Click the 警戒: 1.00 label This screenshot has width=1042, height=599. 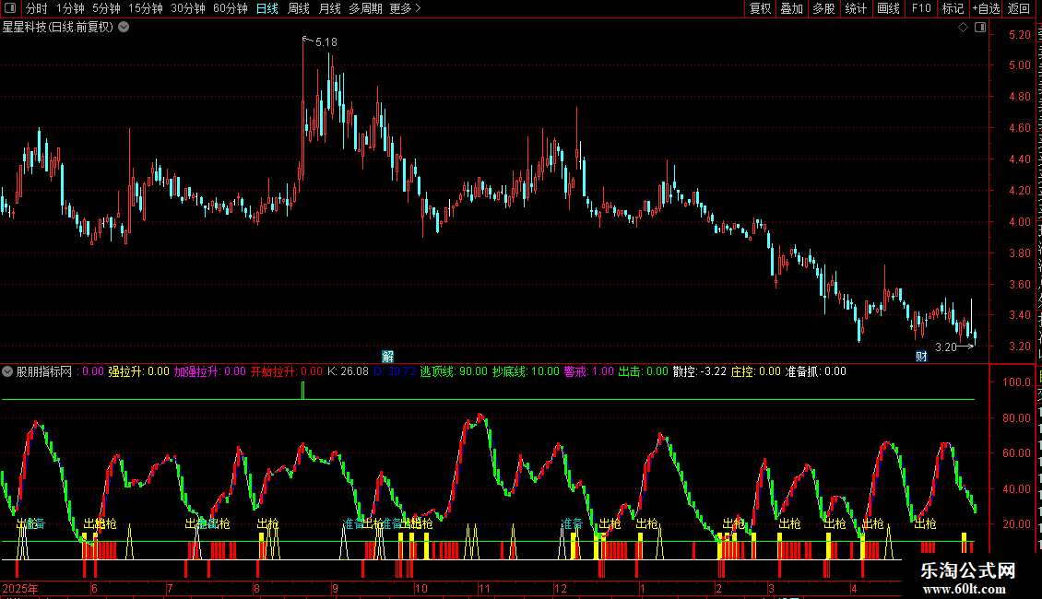[x=589, y=371]
